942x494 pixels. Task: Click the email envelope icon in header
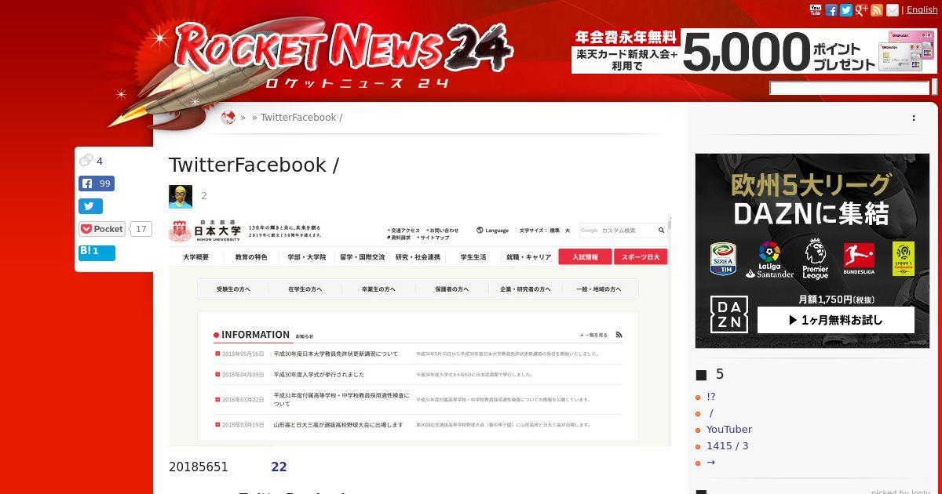point(893,10)
